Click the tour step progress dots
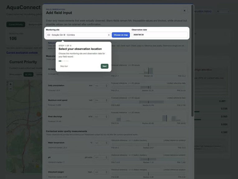 (x=64, y=61)
